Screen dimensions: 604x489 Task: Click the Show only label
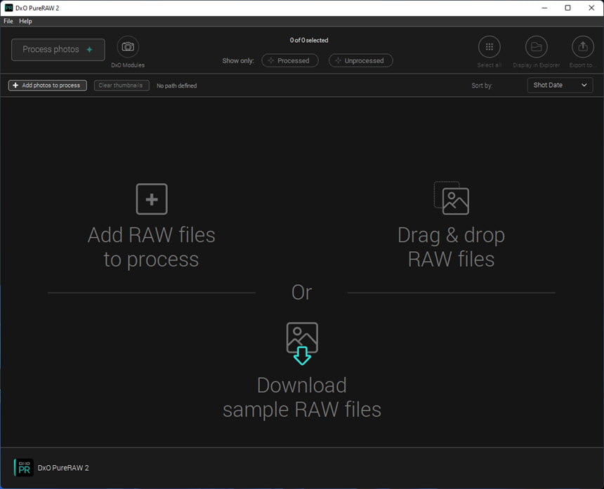(x=238, y=61)
